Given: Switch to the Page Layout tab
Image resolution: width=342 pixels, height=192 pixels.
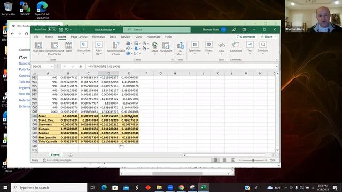Looking at the screenshot, I should 79,37.
